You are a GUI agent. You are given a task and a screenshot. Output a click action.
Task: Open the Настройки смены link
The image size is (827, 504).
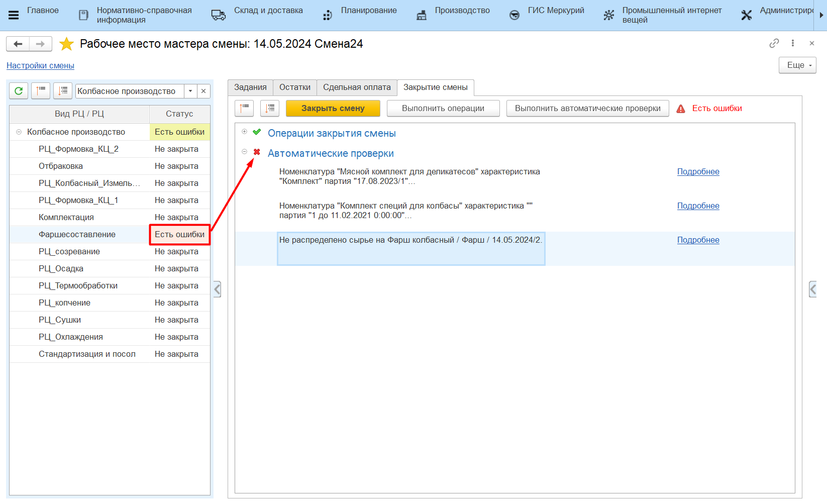(40, 66)
